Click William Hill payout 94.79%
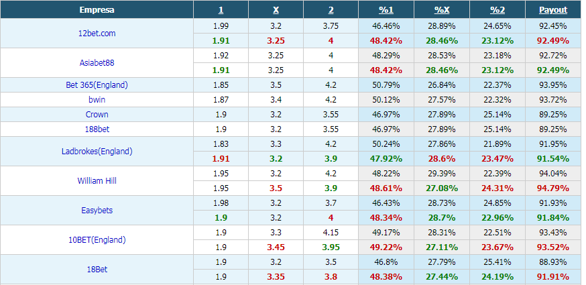 click(x=553, y=188)
